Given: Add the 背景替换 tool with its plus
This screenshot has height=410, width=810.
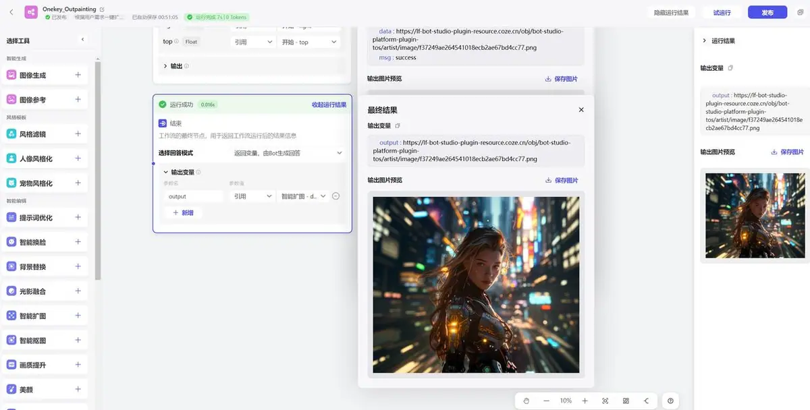Looking at the screenshot, I should [78, 266].
